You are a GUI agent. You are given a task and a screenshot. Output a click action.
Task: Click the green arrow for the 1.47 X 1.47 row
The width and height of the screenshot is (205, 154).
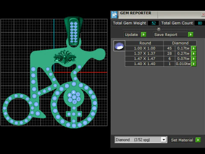point(193,59)
